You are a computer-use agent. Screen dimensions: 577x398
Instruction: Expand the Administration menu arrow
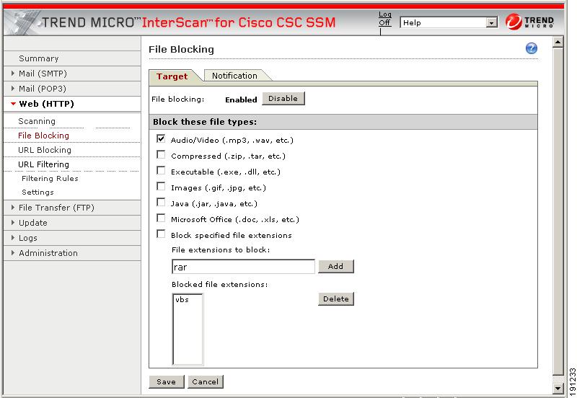[13, 252]
